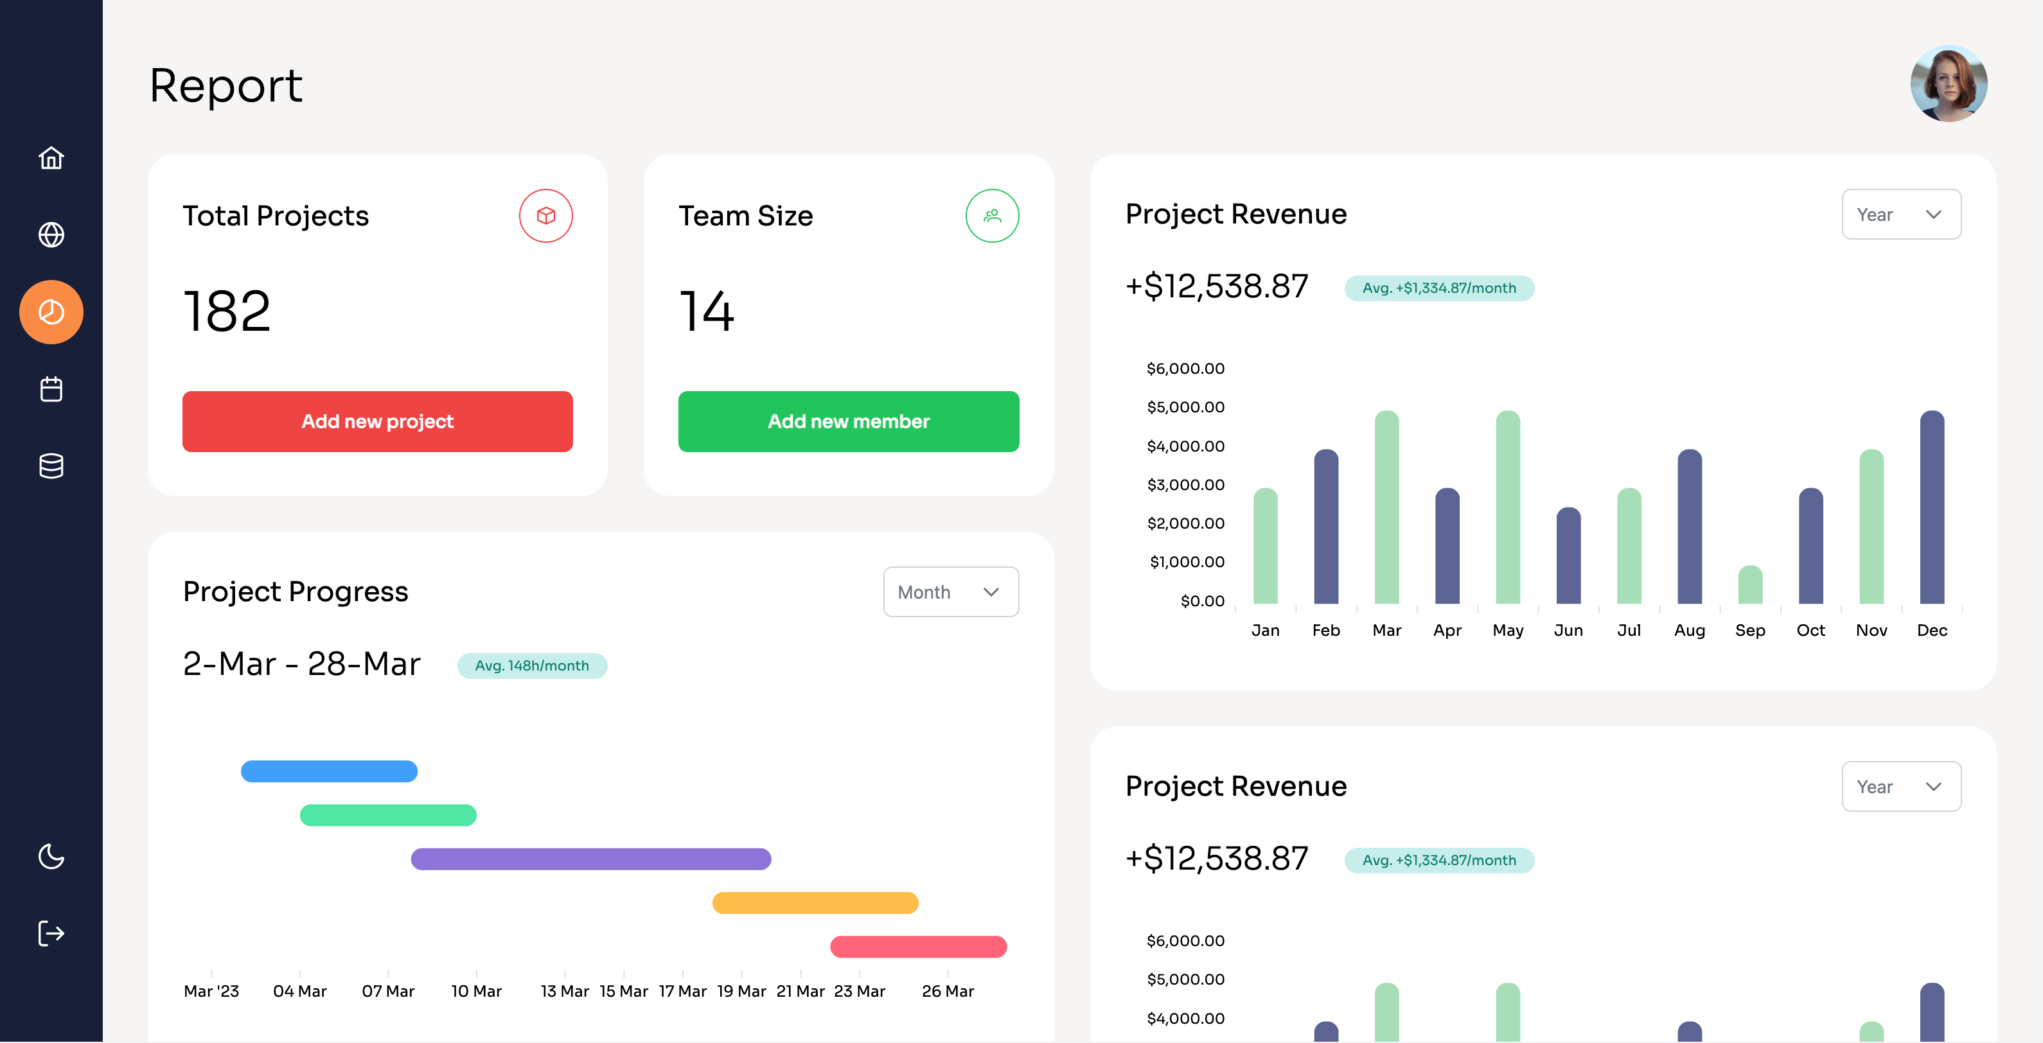Select the Project Progress section header
The width and height of the screenshot is (2043, 1043).
[295, 590]
